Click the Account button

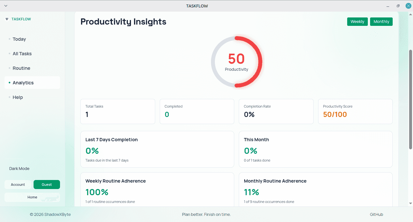pyautogui.click(x=18, y=185)
